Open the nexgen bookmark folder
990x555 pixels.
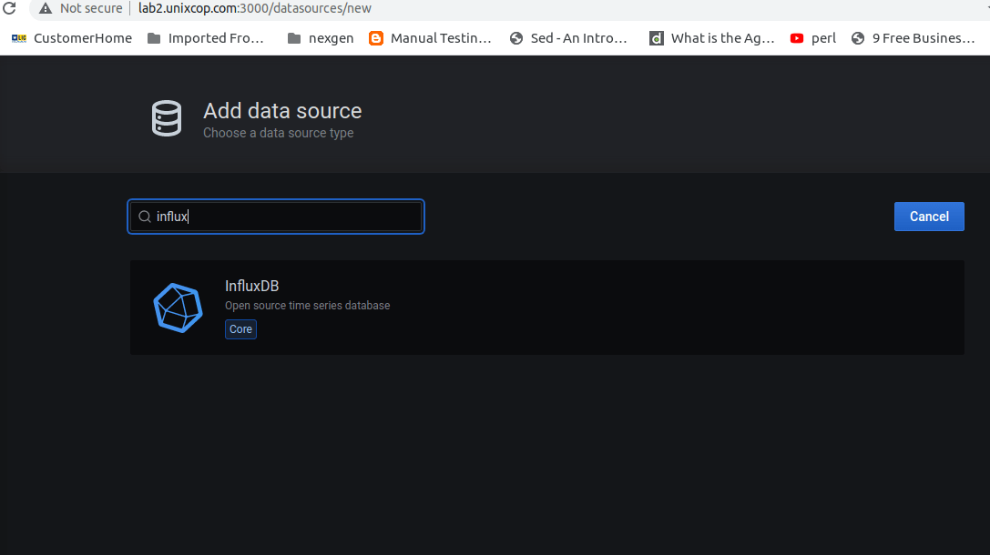[x=320, y=38]
